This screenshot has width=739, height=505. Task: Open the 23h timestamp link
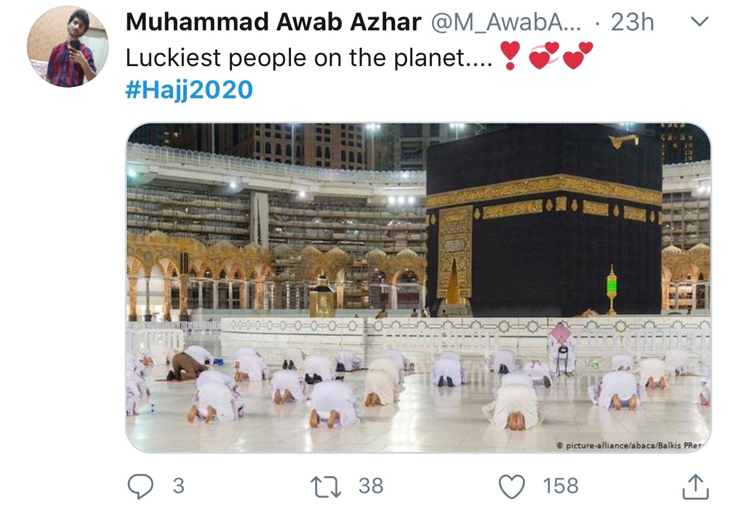[632, 23]
